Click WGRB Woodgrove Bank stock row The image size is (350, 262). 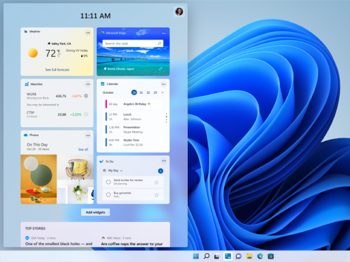tap(57, 96)
